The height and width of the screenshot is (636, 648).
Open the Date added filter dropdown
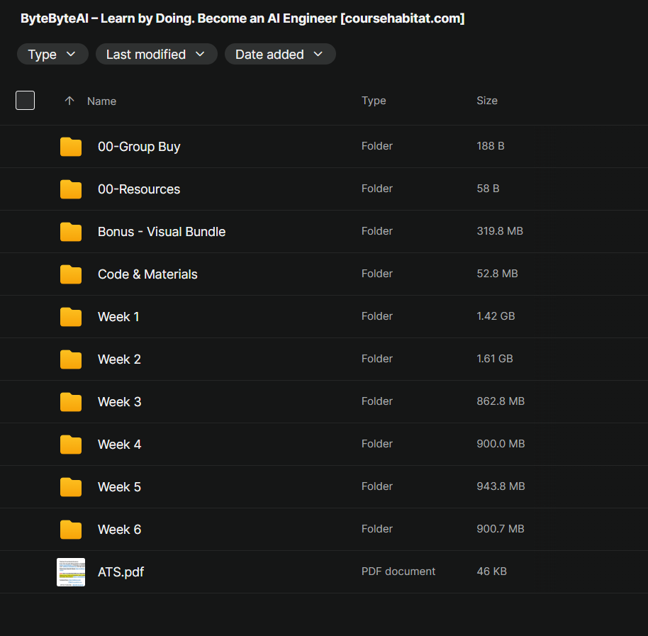[x=279, y=55]
